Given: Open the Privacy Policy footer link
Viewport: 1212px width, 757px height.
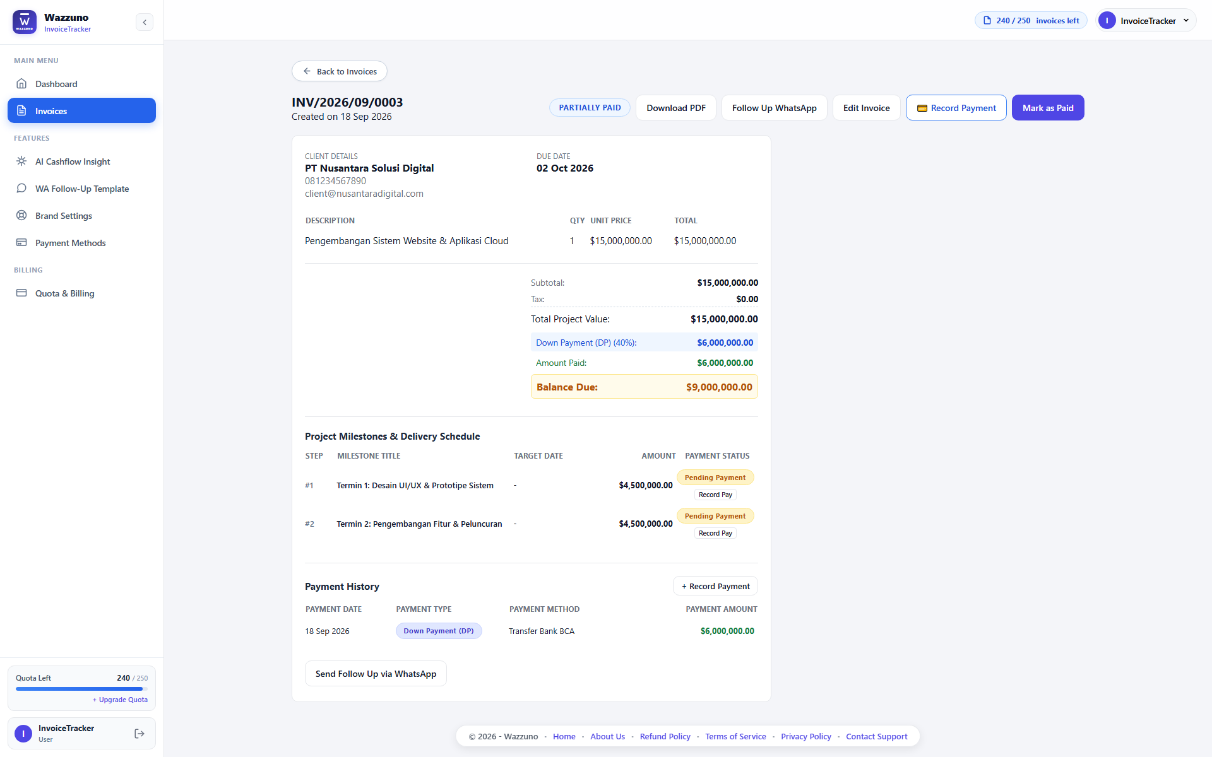Looking at the screenshot, I should 805,736.
